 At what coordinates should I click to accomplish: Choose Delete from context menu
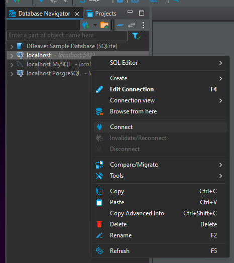(x=160, y=224)
